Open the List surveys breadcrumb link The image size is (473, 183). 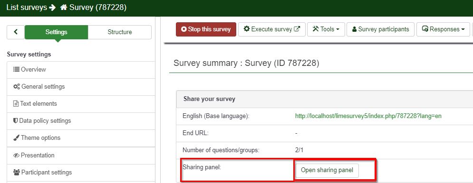tap(27, 7)
